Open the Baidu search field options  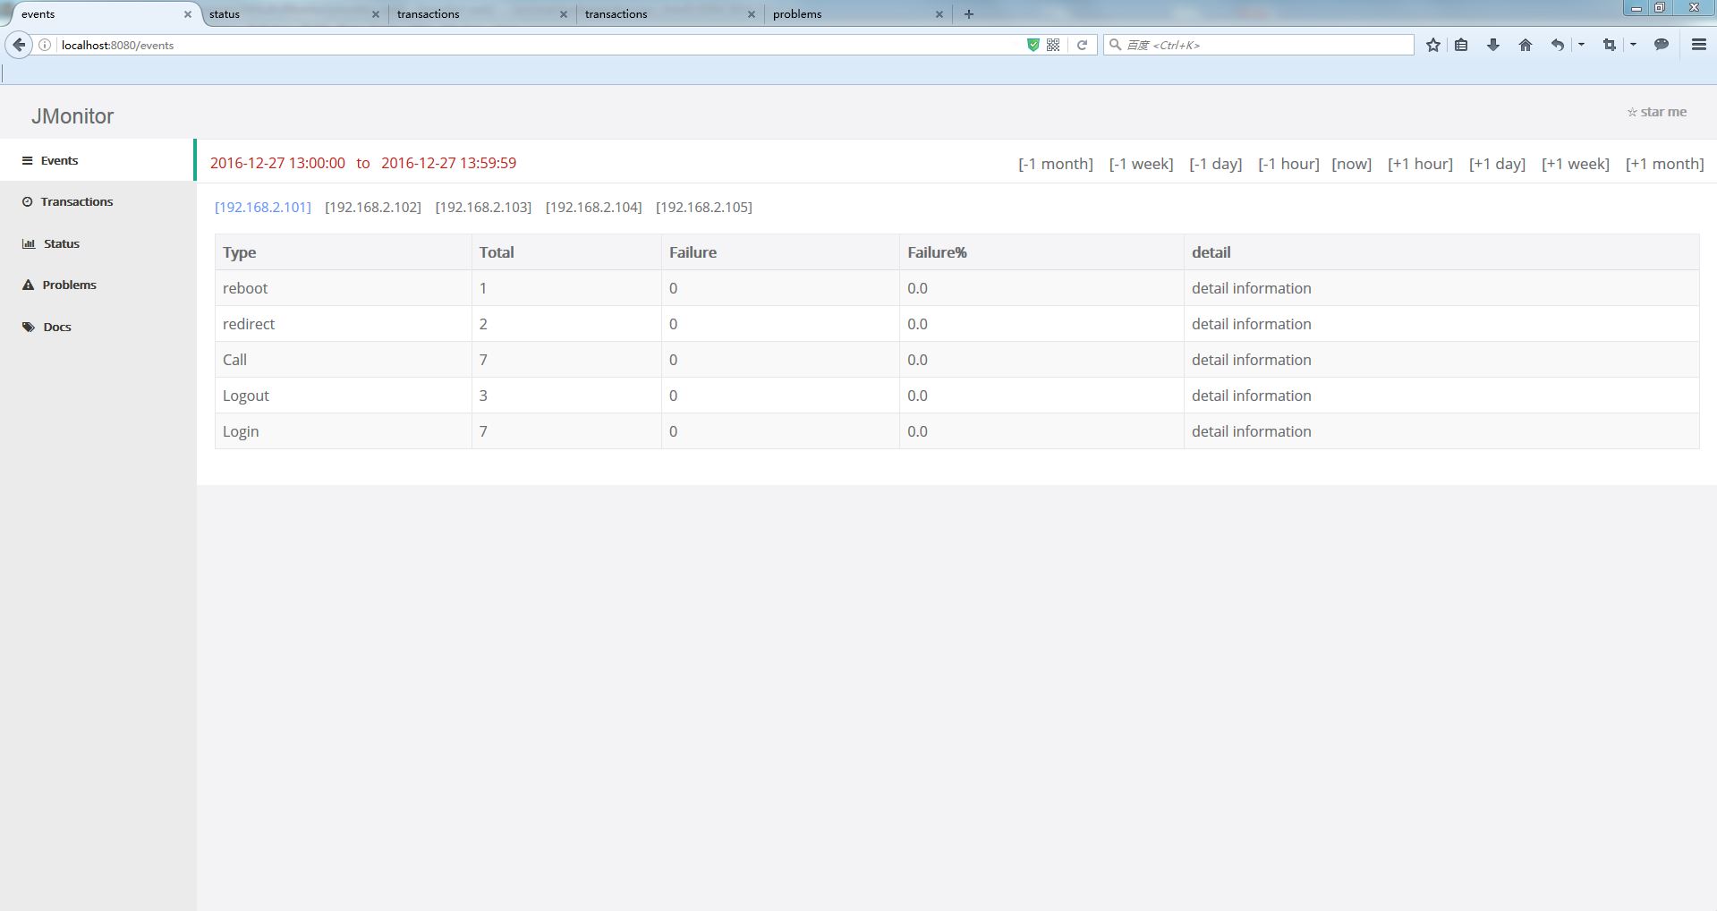[x=1115, y=45]
